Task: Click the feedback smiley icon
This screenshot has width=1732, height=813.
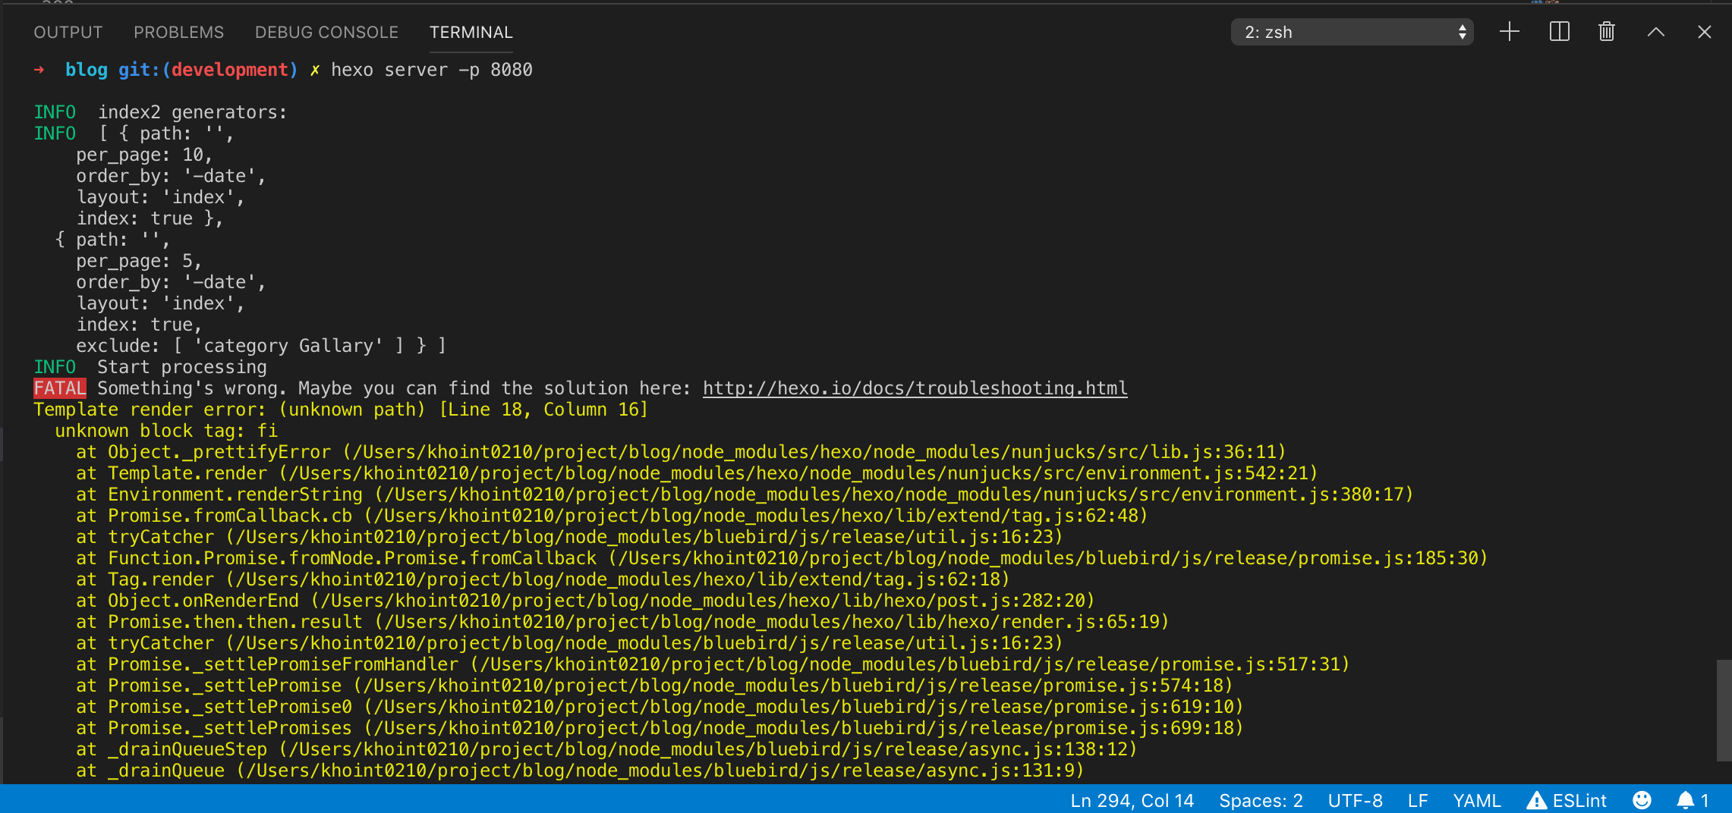Action: [1642, 800]
